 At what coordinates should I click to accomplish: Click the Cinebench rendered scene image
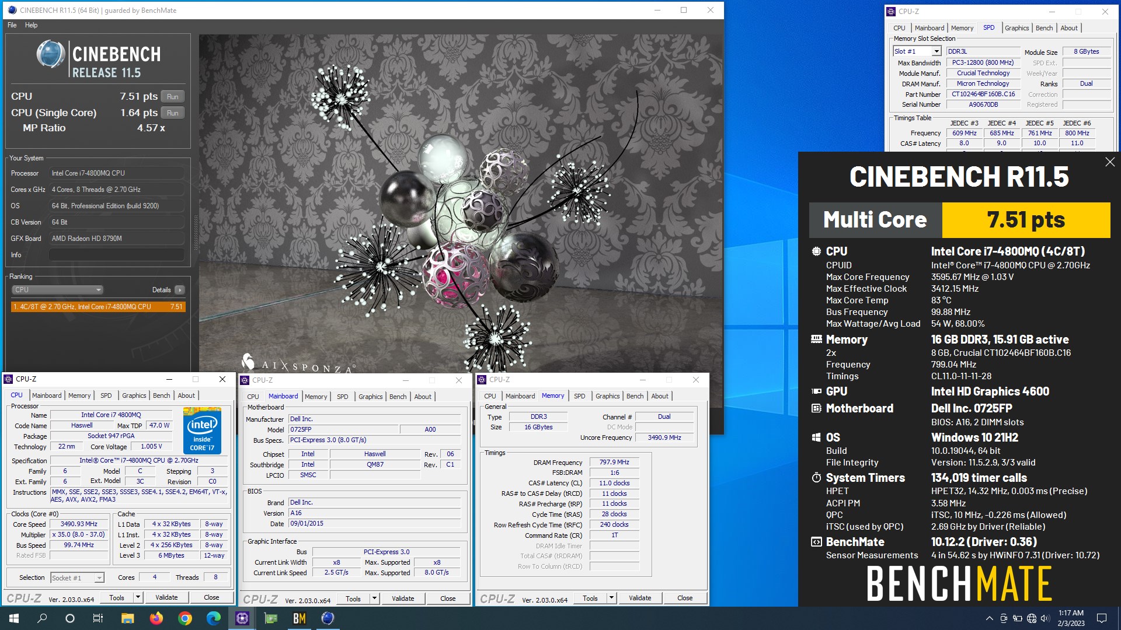coord(461,204)
